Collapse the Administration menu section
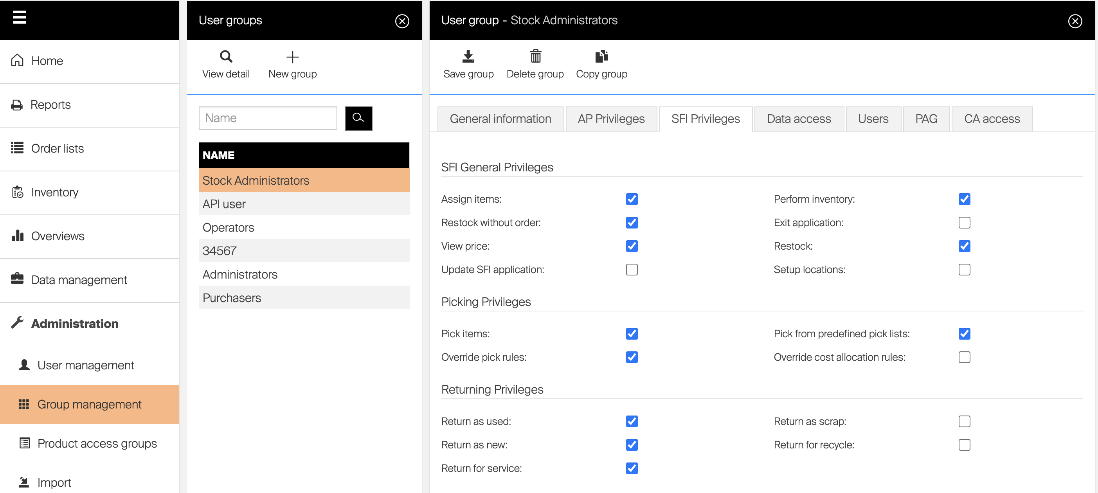 click(75, 324)
